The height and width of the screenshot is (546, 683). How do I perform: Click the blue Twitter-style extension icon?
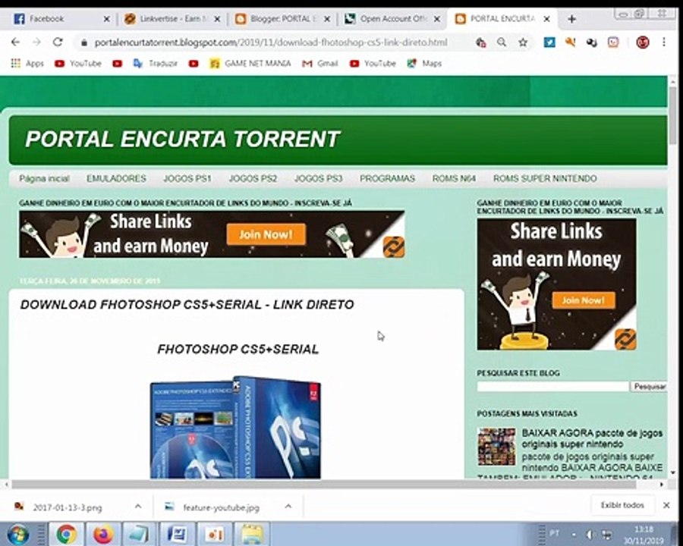click(549, 42)
